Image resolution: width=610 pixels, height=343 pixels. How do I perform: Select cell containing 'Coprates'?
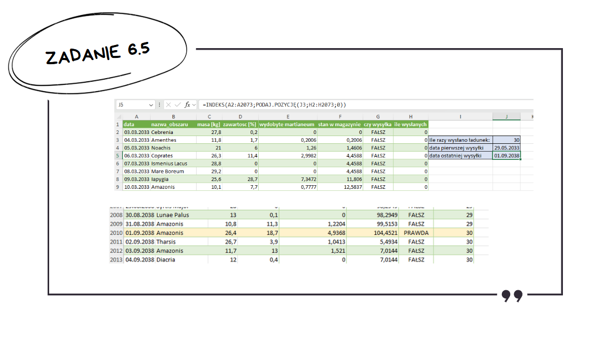[173, 156]
